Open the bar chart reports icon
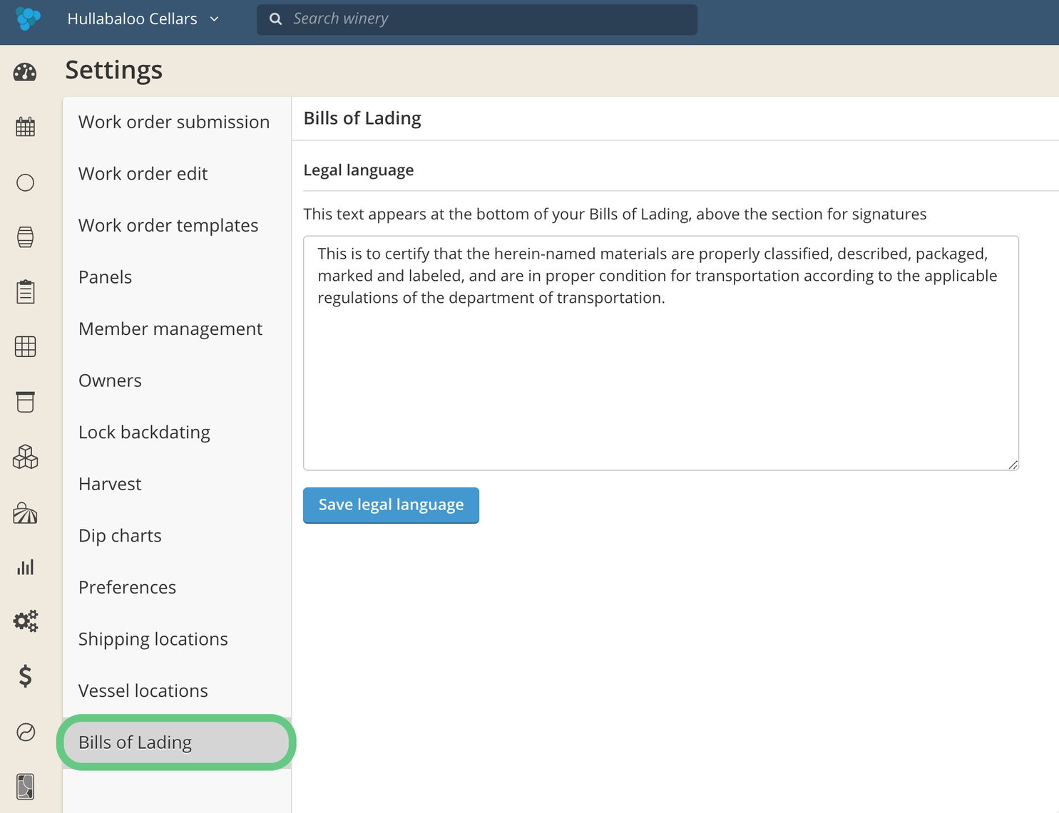The image size is (1059, 813). (26, 566)
